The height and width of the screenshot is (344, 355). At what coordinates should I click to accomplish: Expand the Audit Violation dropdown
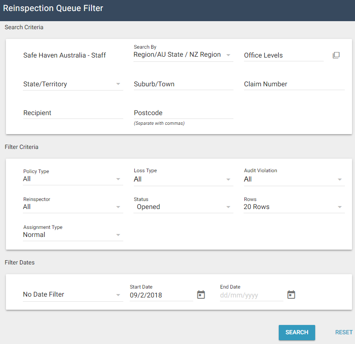point(294,179)
